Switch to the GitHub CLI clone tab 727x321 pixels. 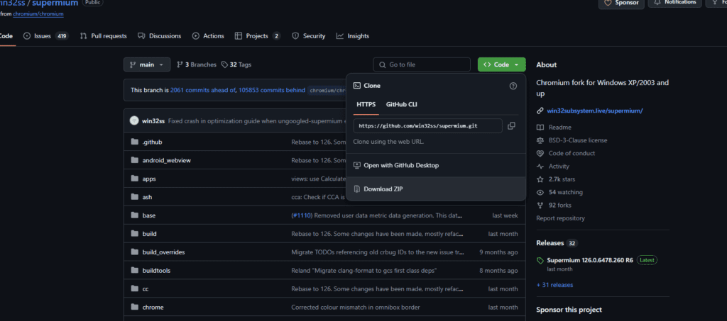pyautogui.click(x=402, y=105)
